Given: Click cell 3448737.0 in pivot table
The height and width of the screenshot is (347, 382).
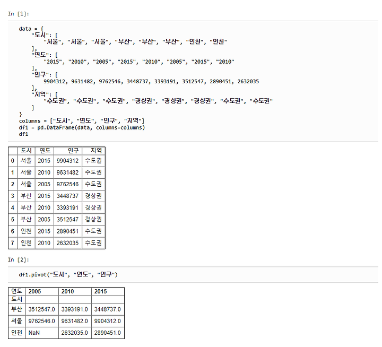Looking at the screenshot, I should point(108,309).
